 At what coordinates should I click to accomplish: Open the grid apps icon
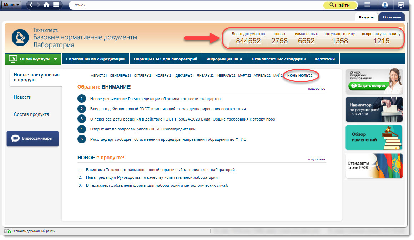click(x=56, y=5)
